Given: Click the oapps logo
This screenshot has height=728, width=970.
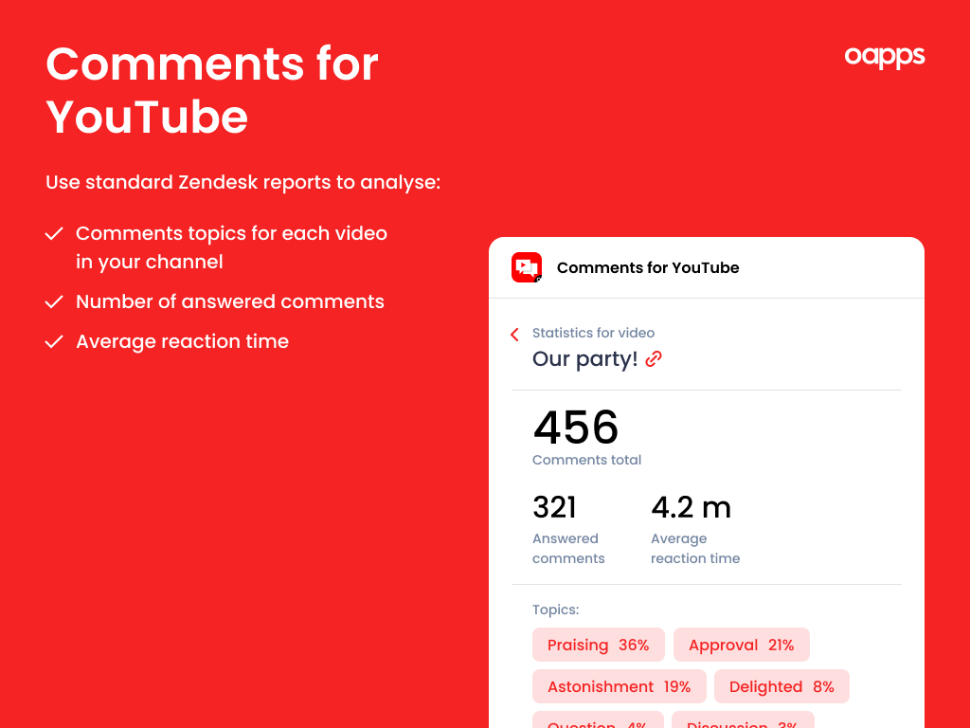Looking at the screenshot, I should (x=884, y=57).
